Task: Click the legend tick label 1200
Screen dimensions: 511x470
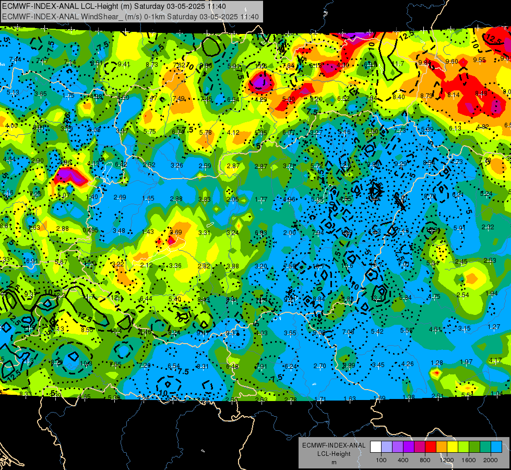Action: click(x=447, y=460)
